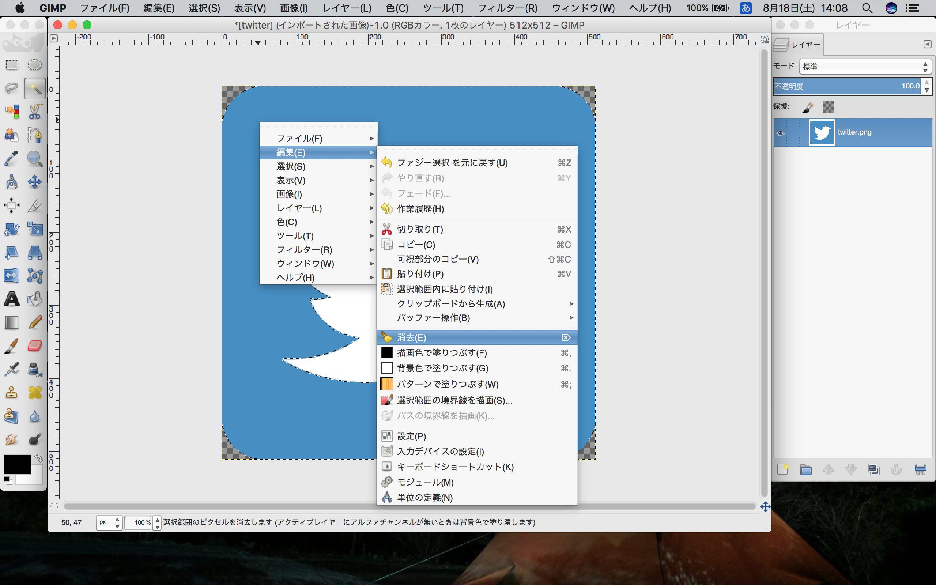
Task: Select the Blur/Sharpen droplet tool
Action: click(34, 416)
